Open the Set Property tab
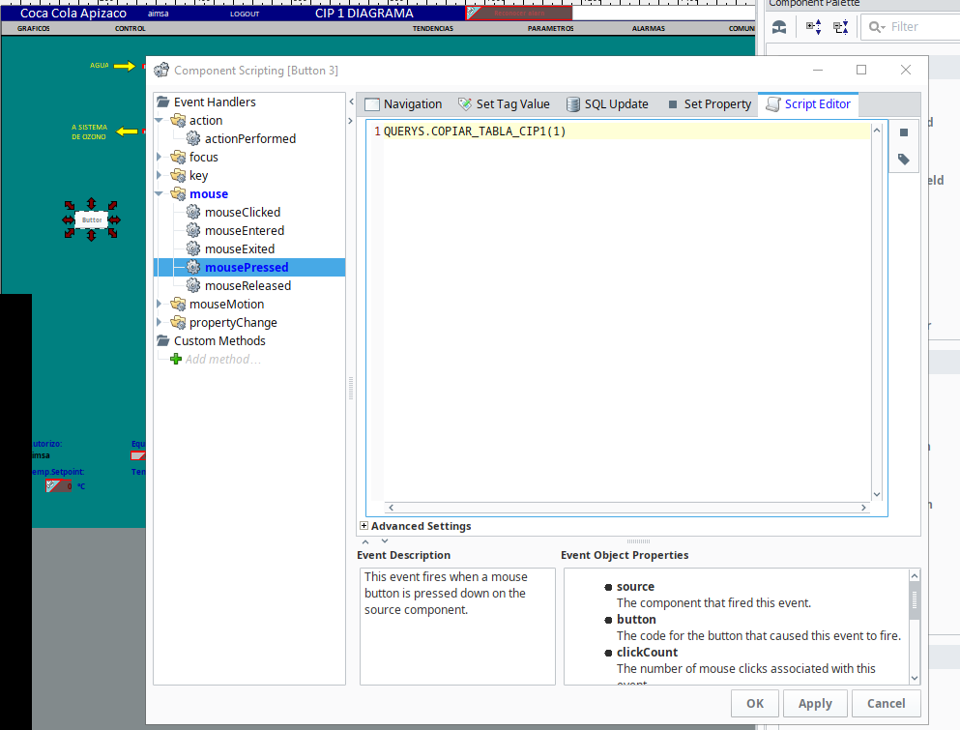The image size is (960, 730). [x=709, y=104]
